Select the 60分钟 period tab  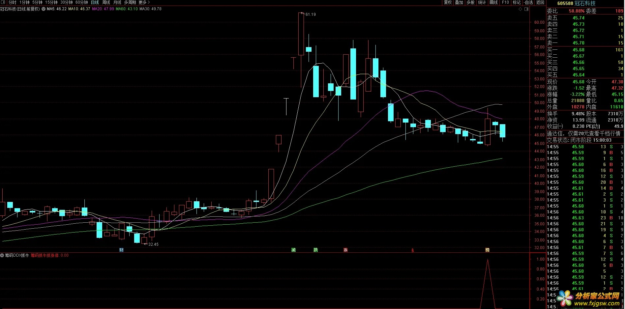point(82,2)
